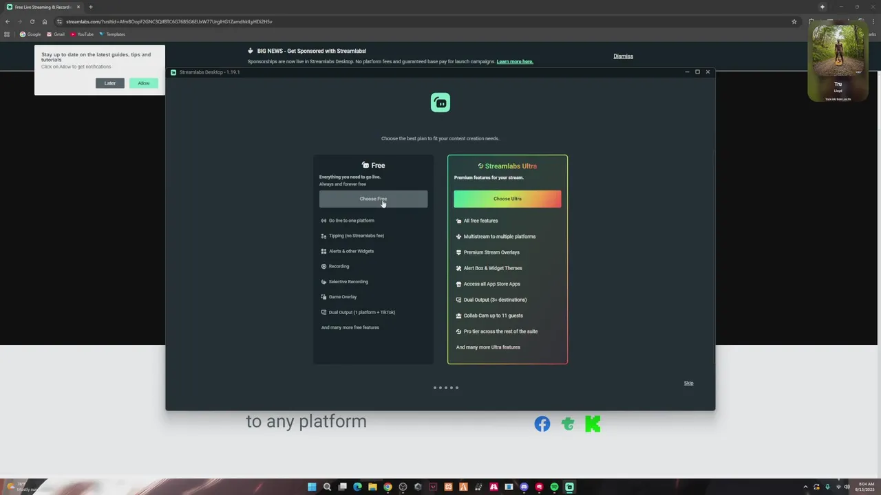Click the Recording feature icon
Viewport: 881px width, 495px height.
click(323, 266)
